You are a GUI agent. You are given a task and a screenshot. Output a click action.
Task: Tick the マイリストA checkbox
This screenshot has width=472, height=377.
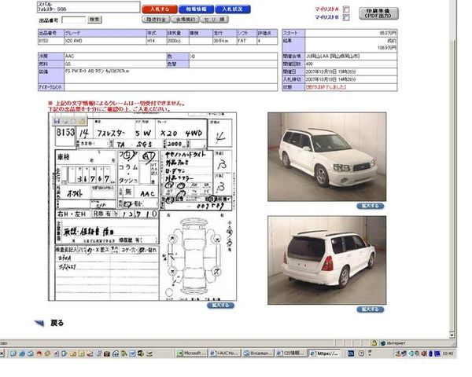pyautogui.click(x=346, y=9)
